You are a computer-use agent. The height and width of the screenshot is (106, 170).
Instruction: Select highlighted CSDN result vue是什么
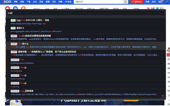pos(86,46)
